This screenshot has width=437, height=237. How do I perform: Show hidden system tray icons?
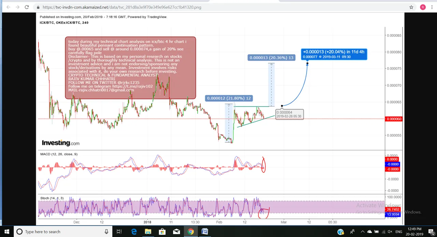363,232
